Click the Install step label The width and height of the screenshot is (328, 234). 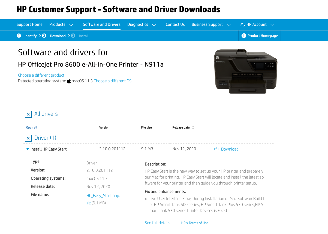(x=84, y=36)
